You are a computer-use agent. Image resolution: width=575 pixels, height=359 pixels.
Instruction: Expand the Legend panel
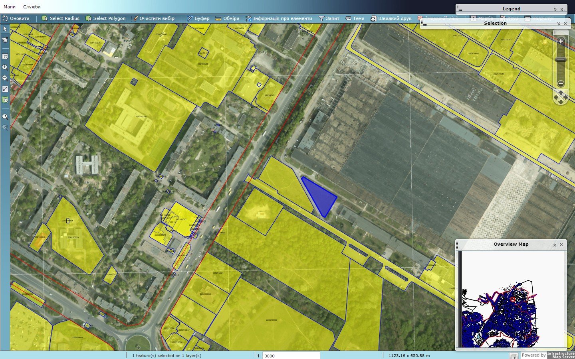[x=555, y=9]
